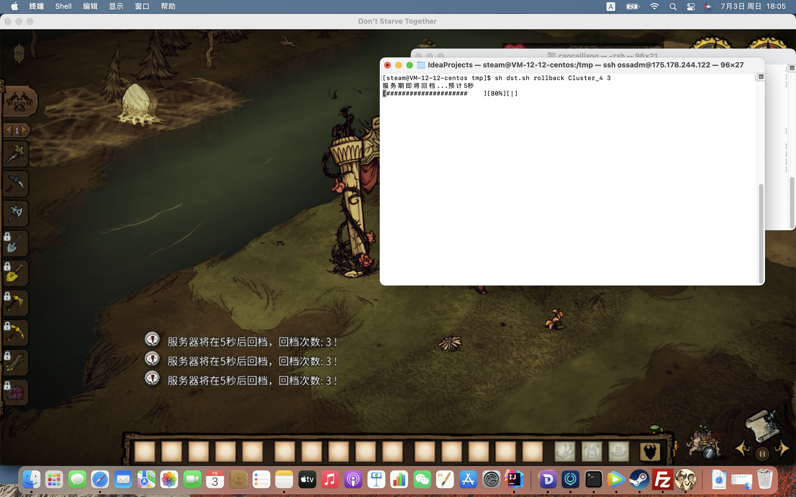Screen dimensions: 796x497
Task: Rotate camera right with the arrow
Action: pyautogui.click(x=782, y=449)
